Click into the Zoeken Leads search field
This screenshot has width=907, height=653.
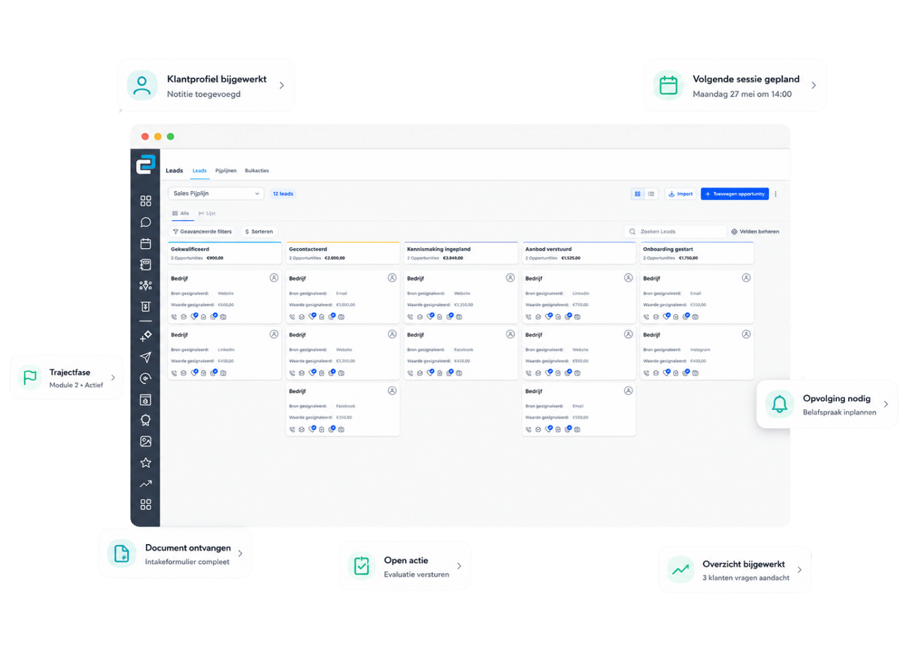(675, 232)
